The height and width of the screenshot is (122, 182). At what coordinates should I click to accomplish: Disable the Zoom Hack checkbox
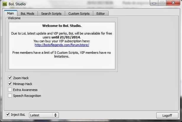click(x=10, y=78)
